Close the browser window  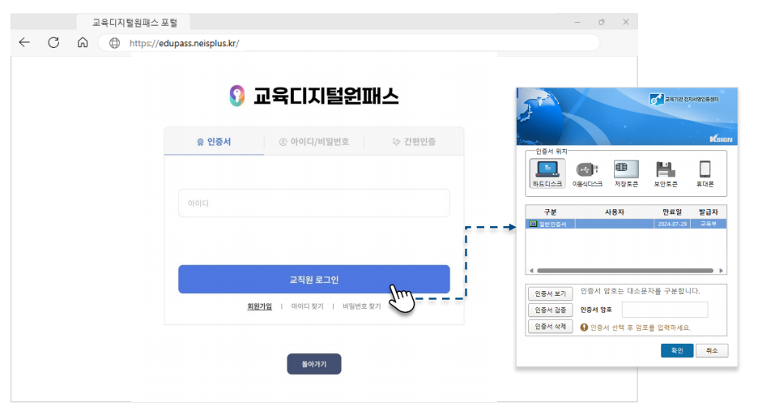point(625,22)
